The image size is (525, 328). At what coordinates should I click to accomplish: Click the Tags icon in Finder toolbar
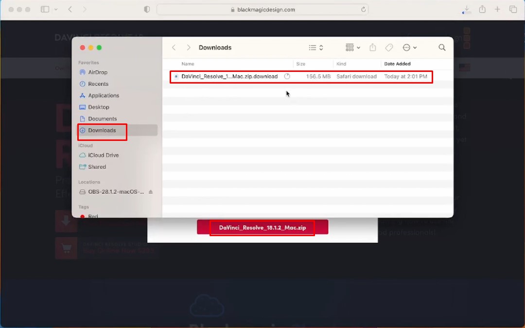coord(389,47)
